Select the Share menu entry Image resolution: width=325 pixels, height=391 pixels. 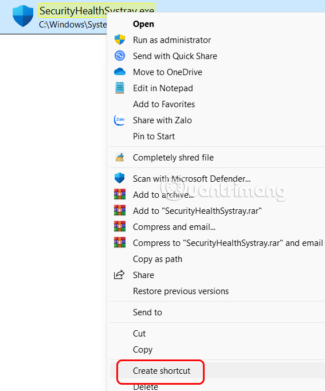(x=143, y=275)
